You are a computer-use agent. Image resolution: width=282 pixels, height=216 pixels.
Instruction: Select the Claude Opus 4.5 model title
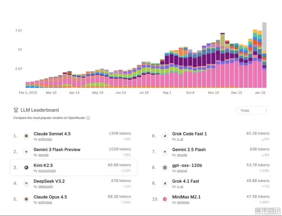click(50, 197)
